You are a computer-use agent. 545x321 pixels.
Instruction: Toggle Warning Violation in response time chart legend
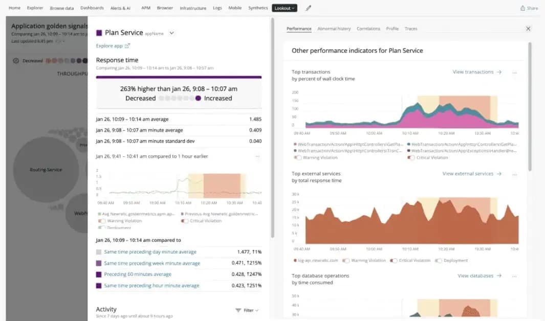pyautogui.click(x=102, y=221)
